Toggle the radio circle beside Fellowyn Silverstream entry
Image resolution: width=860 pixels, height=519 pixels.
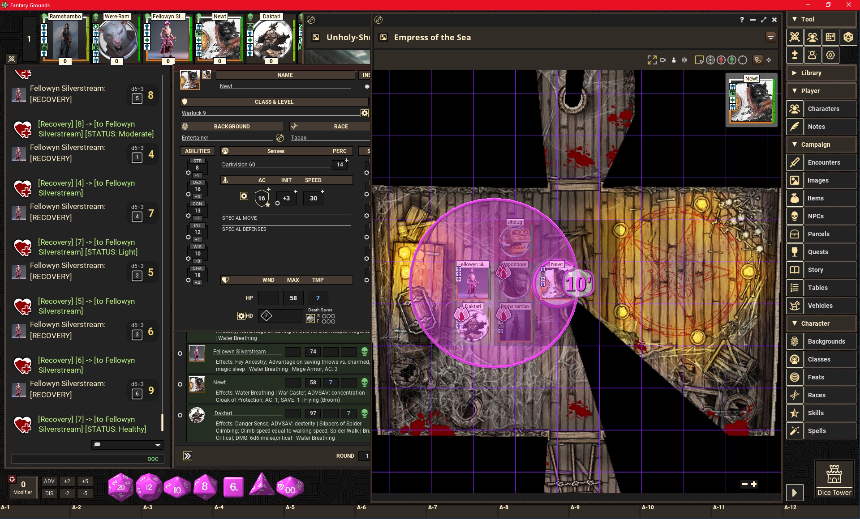point(180,353)
